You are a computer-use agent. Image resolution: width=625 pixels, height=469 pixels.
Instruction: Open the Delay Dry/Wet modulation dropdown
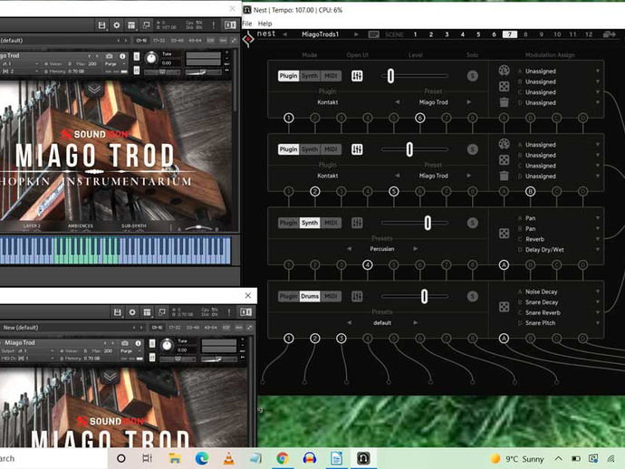click(559, 250)
